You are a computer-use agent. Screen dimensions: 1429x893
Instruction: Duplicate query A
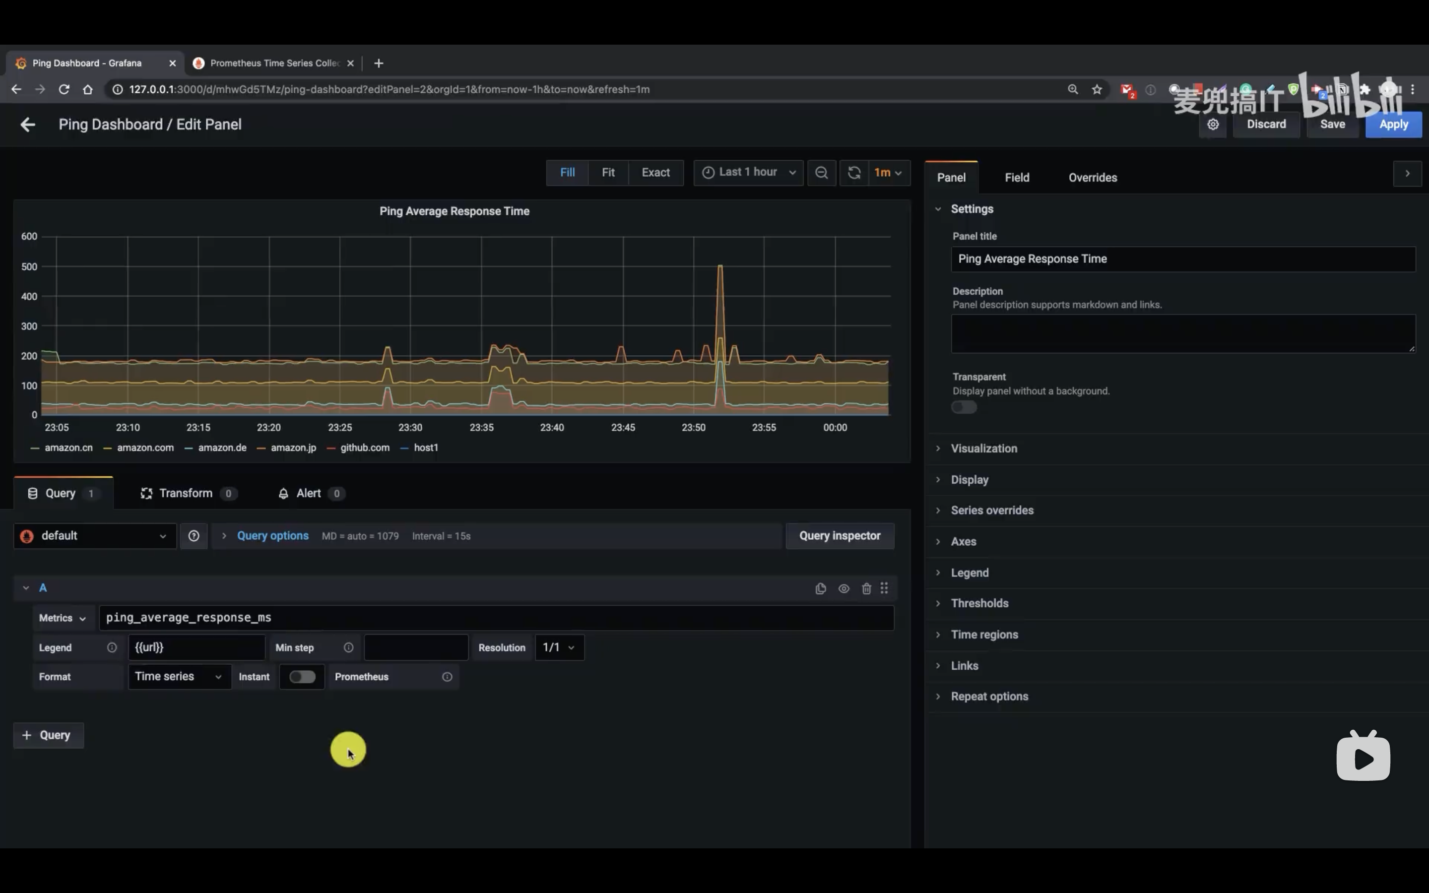(x=820, y=588)
